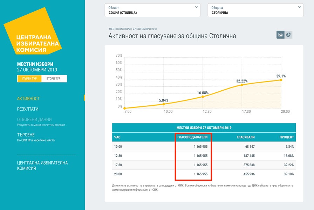This screenshot has height=210, width=314.
Task: Click the chart starting point at 7:00
Action: tap(125, 108)
